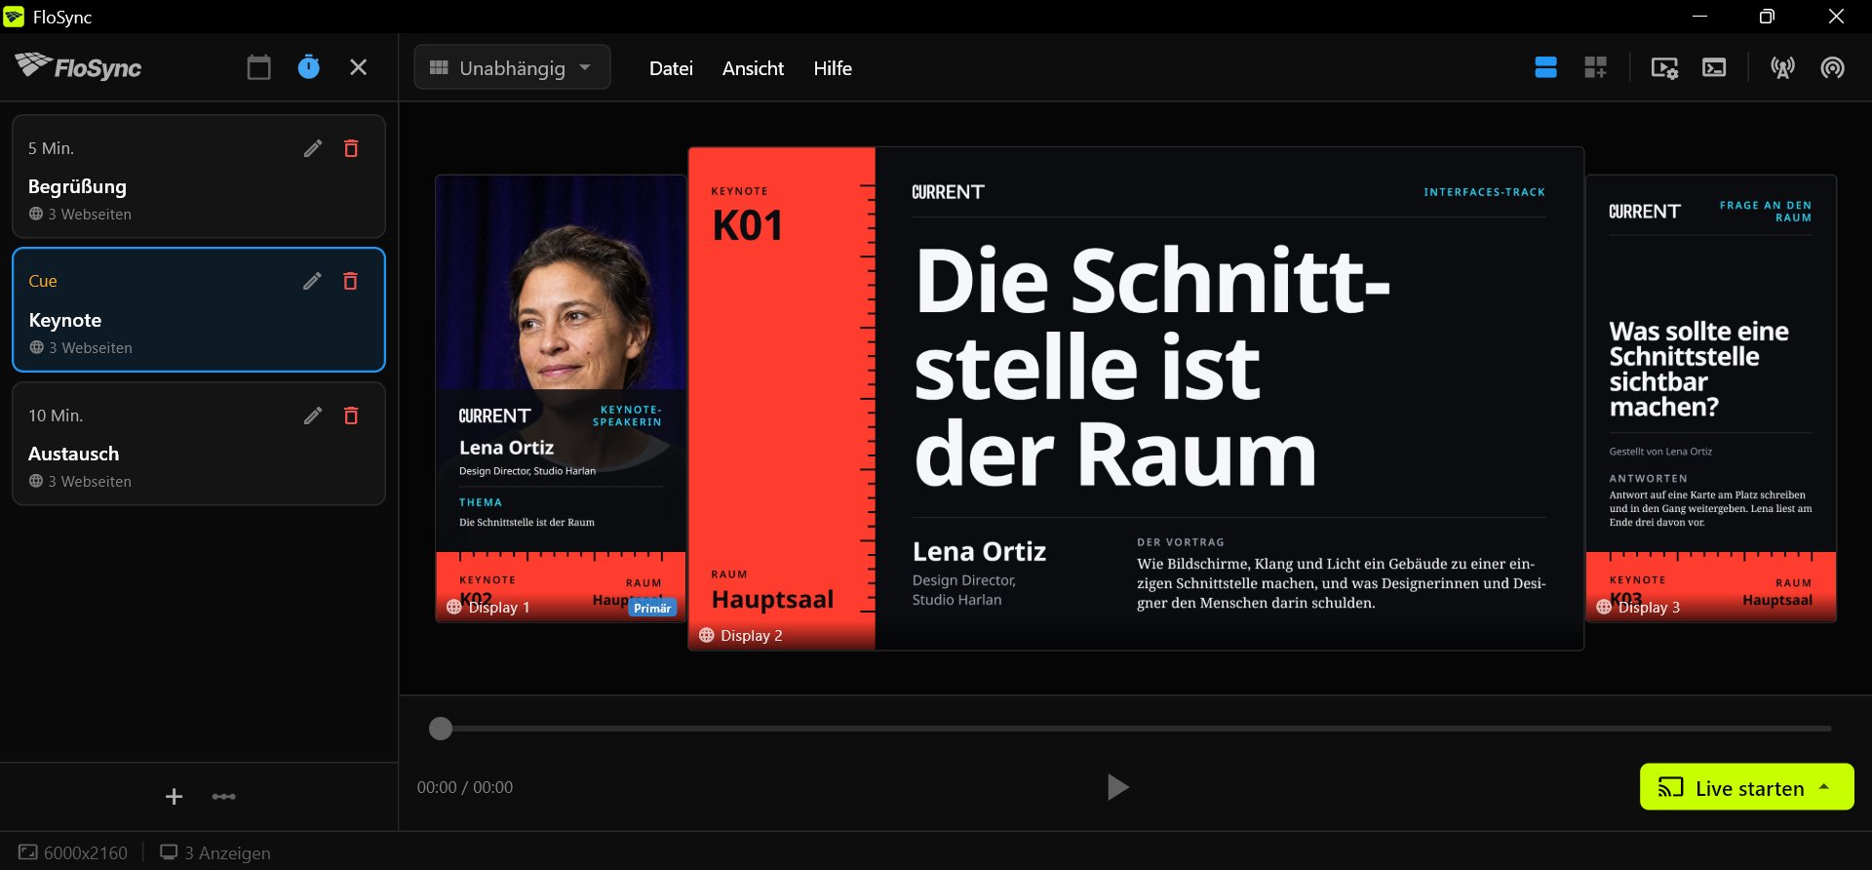1872x870 pixels.
Task: Select the Display 2 preview thumbnail
Action: [1136, 398]
